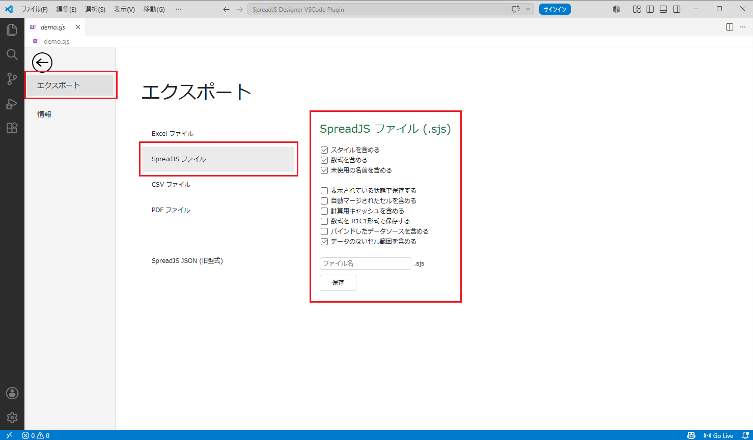This screenshot has width=753, height=440.
Task: Click the Copilot status icon in the status bar
Action: [691, 435]
